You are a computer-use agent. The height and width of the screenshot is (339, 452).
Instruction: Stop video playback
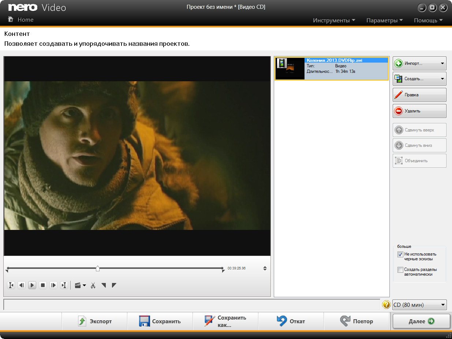(x=43, y=285)
